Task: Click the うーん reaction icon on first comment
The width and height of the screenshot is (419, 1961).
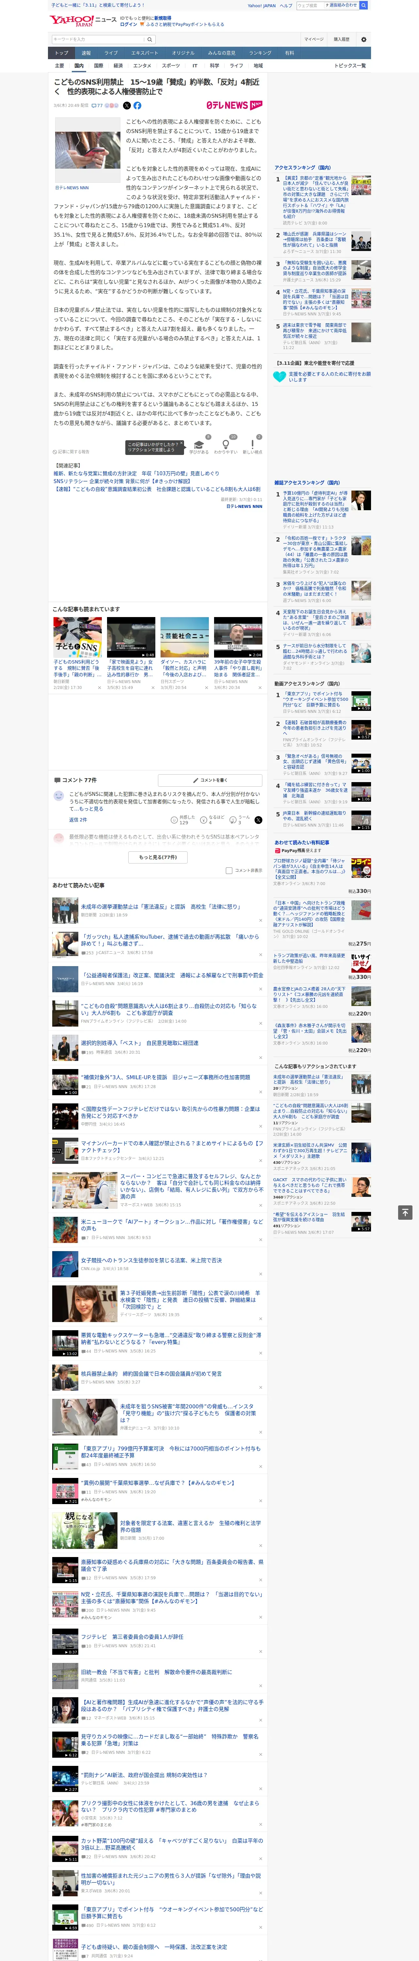Action: 233,820
